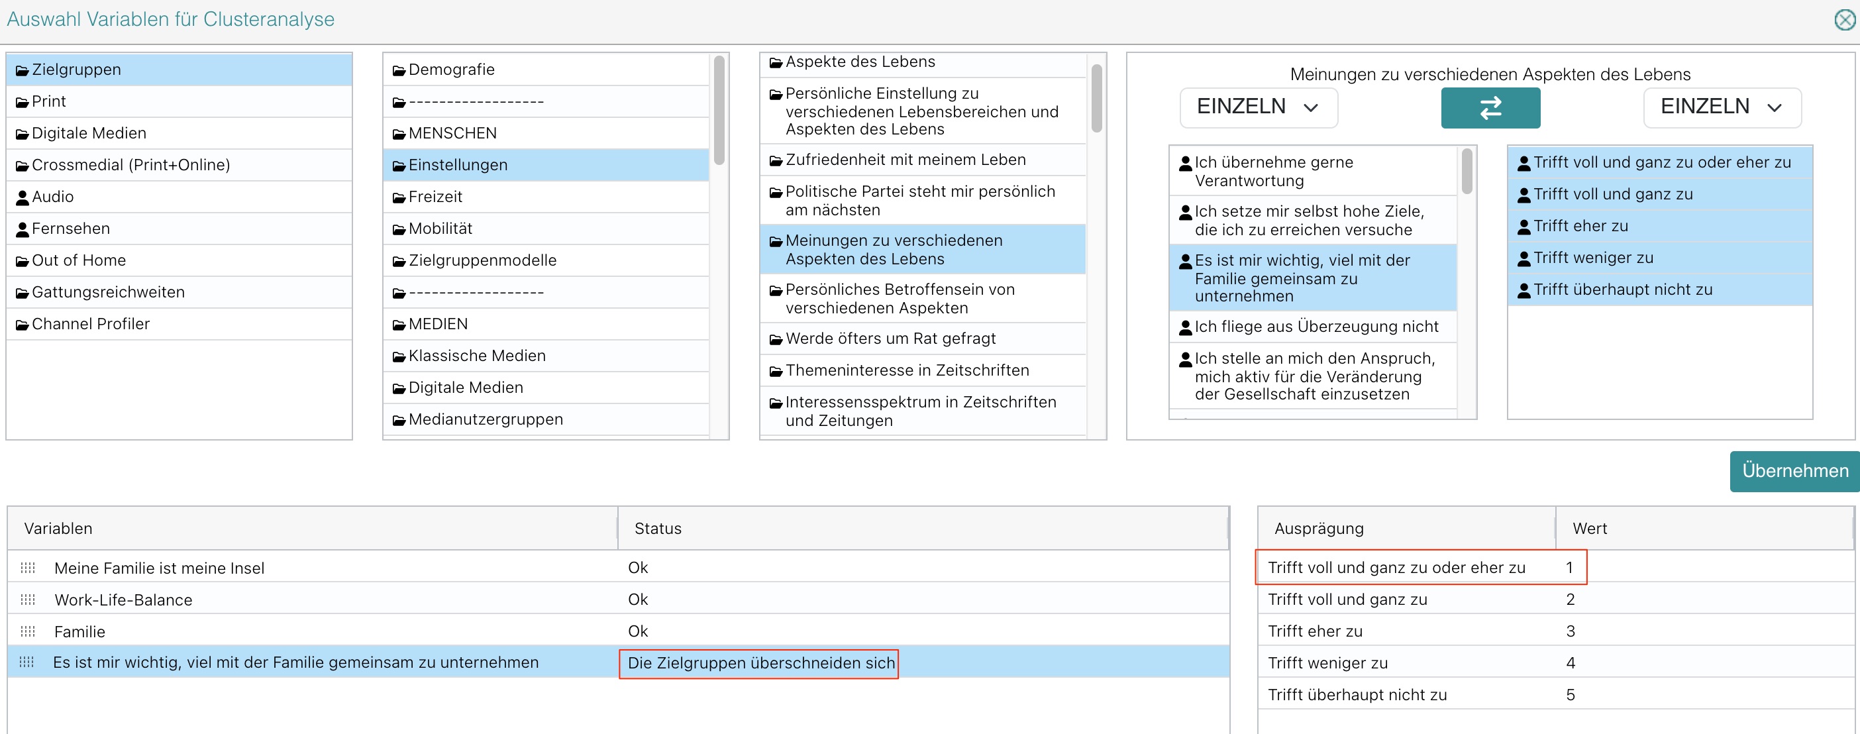The width and height of the screenshot is (1860, 734).
Task: Expand the Zielgruppenmodelle folder
Action: coord(482,260)
